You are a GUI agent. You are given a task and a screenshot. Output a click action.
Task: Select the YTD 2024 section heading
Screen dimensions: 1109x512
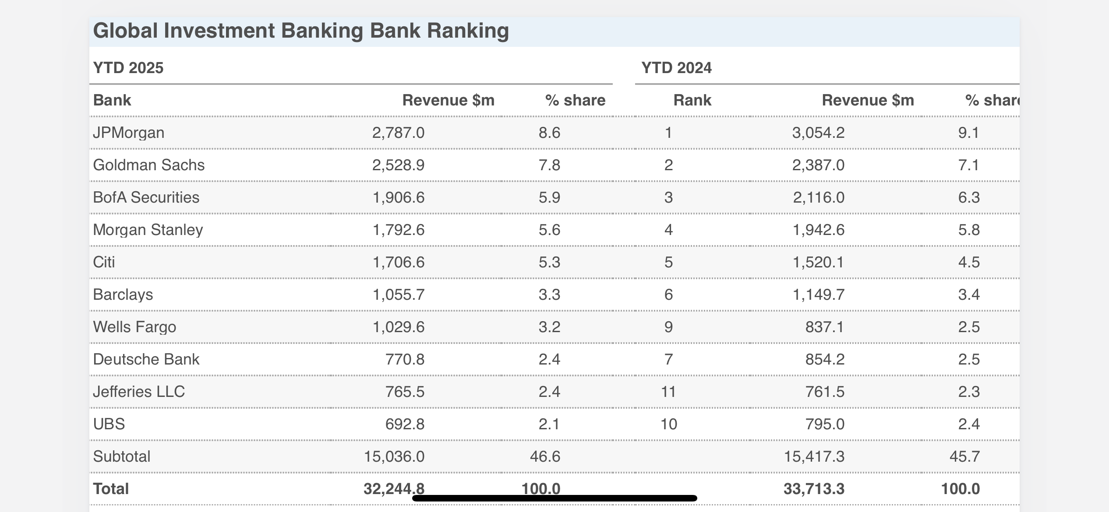point(676,68)
